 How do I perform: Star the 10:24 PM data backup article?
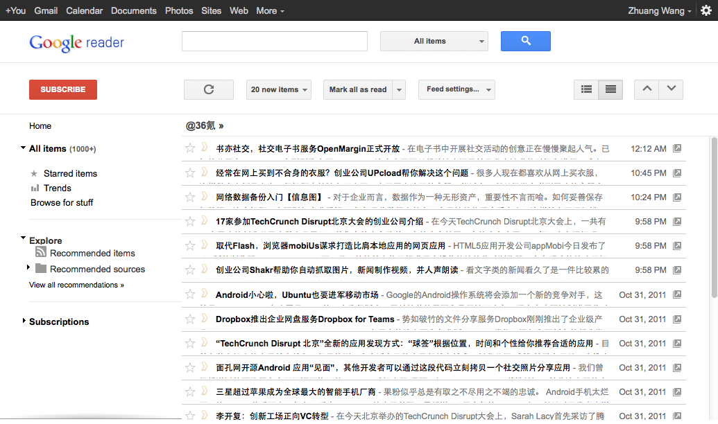tap(190, 197)
